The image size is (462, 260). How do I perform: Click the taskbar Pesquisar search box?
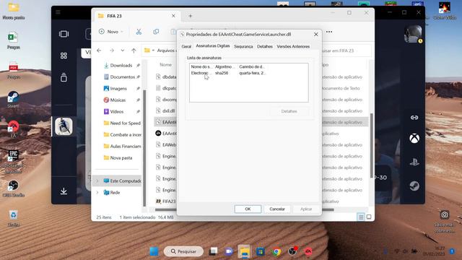point(183,251)
